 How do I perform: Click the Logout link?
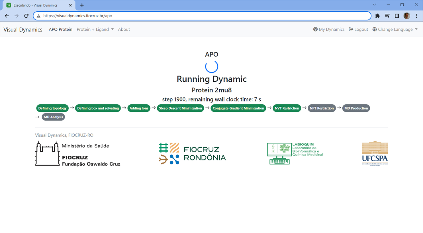[358, 30]
